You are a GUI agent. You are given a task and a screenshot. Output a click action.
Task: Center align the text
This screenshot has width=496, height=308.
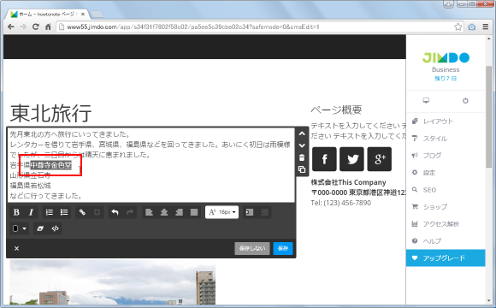click(164, 212)
